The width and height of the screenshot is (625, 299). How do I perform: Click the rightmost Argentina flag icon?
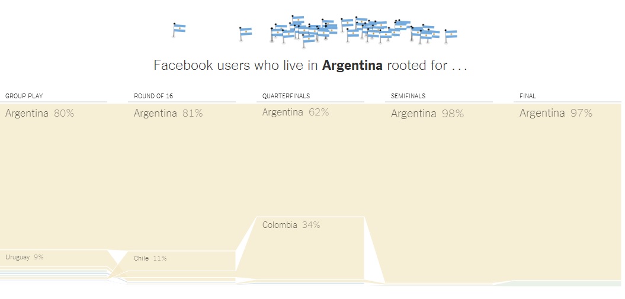click(450, 36)
